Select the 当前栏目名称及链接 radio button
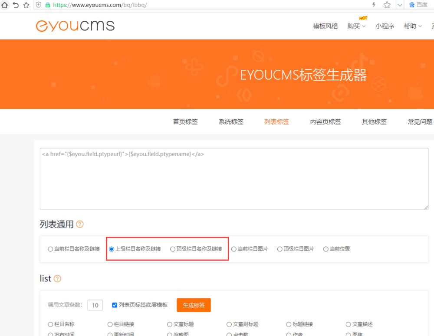 pos(50,249)
